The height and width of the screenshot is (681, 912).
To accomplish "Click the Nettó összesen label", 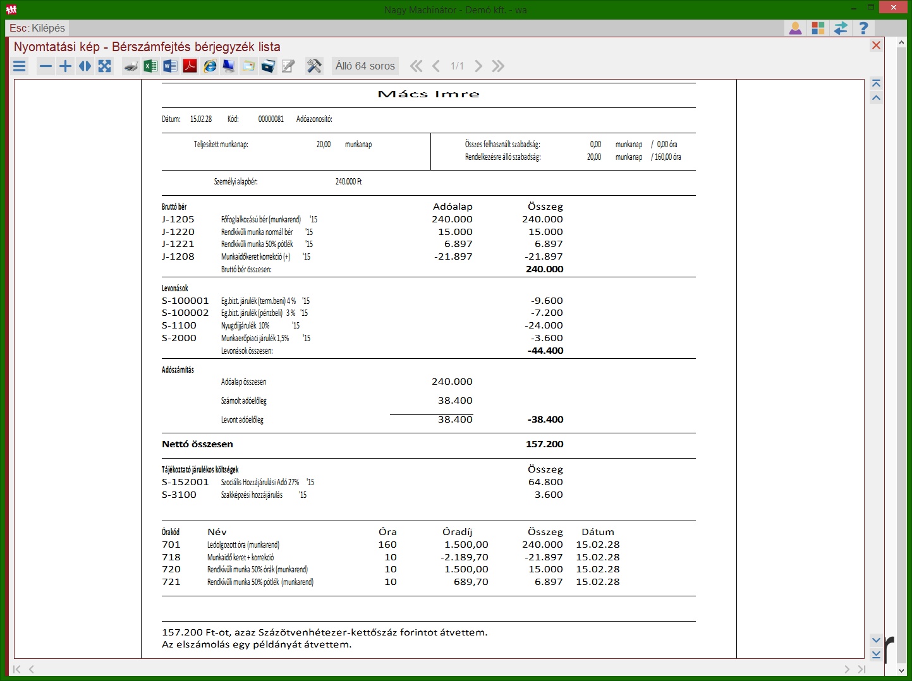I will [197, 444].
